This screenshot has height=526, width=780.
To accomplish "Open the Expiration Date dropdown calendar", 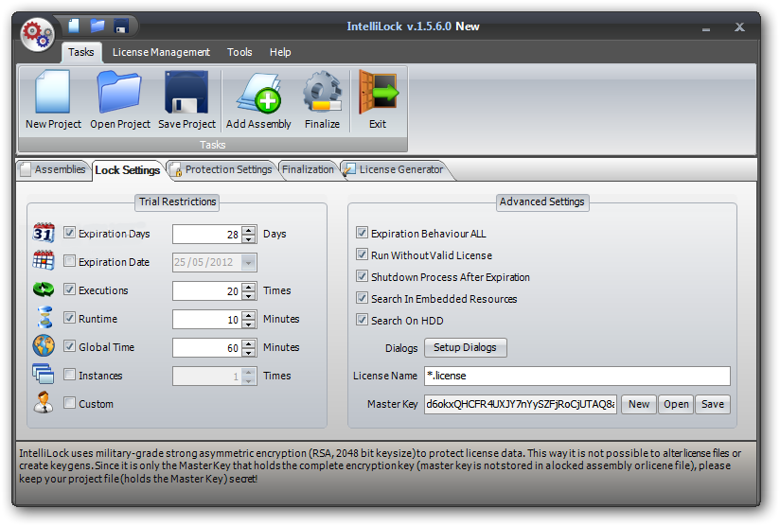I will 248,262.
